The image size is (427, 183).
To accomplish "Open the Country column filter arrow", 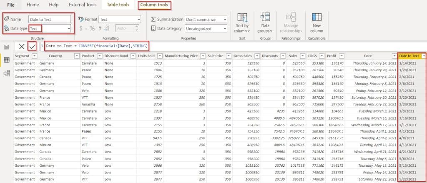I will pyautogui.click(x=77, y=56).
